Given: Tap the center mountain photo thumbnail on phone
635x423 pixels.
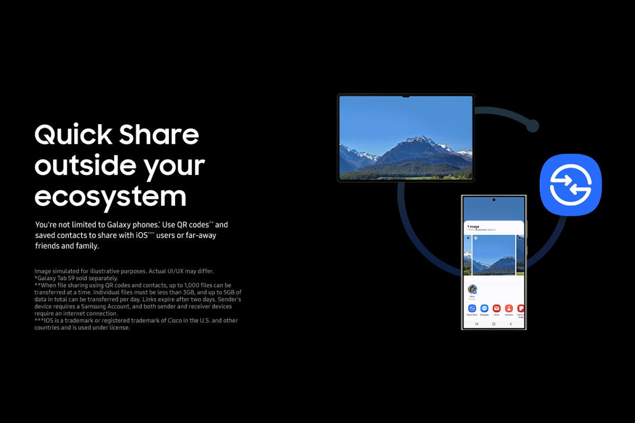Looking at the screenshot, I should coord(494,255).
